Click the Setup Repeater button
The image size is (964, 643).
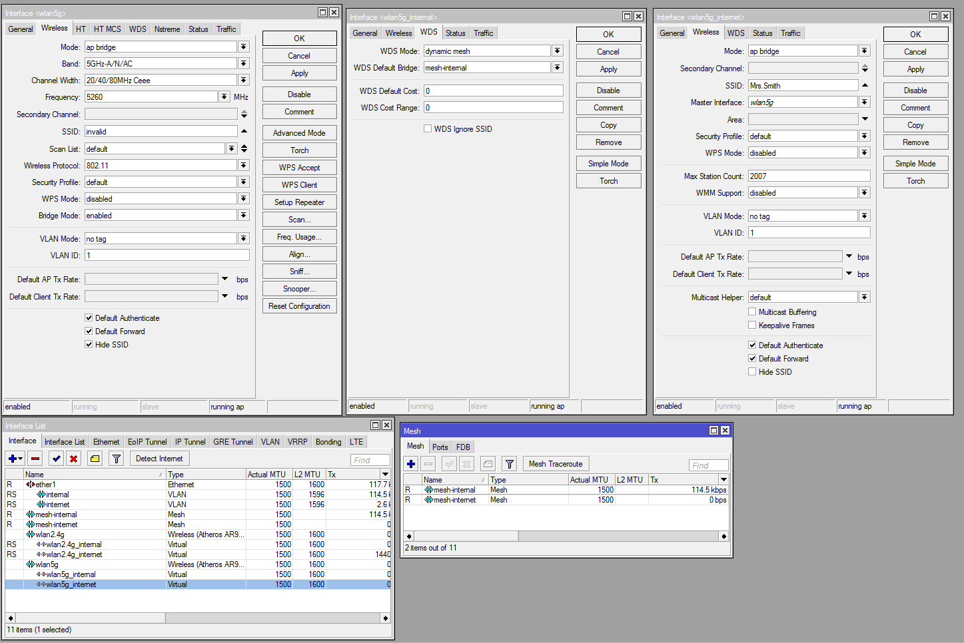[299, 202]
